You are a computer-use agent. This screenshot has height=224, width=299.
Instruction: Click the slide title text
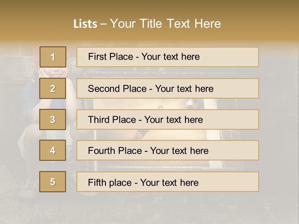pyautogui.click(x=147, y=24)
